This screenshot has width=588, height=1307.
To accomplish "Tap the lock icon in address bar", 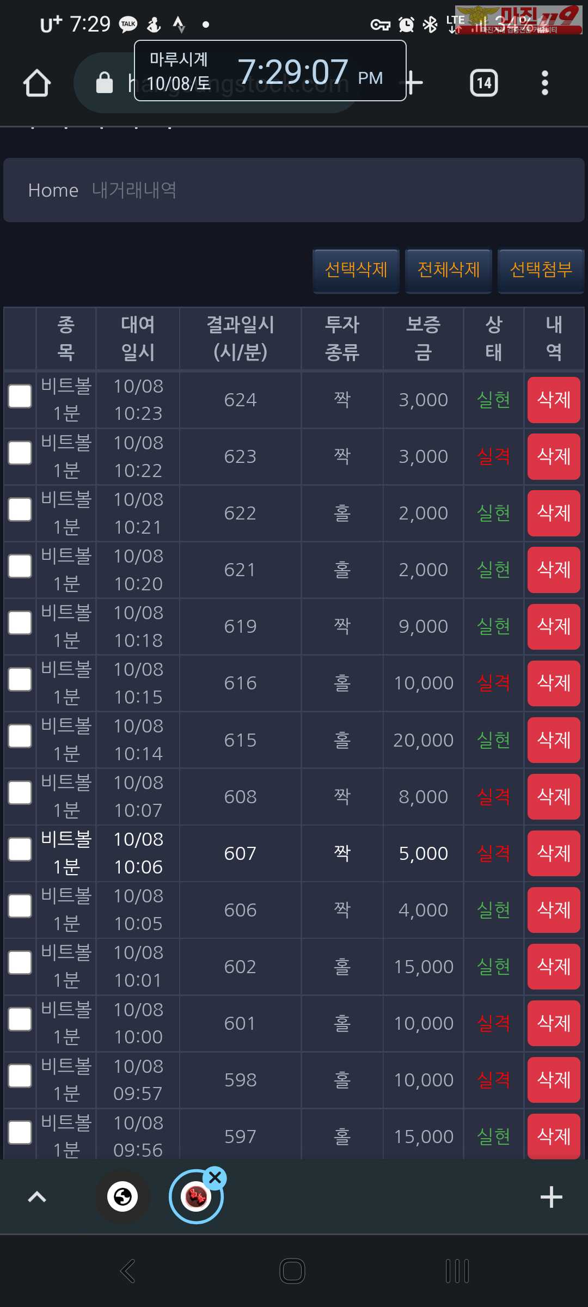I will [x=104, y=83].
